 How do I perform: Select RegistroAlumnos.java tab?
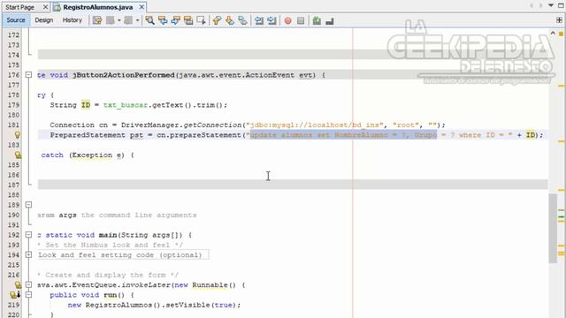[98, 7]
